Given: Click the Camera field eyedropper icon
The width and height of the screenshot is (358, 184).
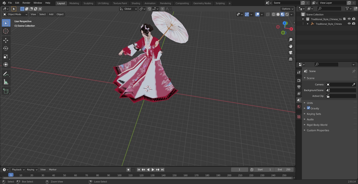Looking at the screenshot, I should pyautogui.click(x=354, y=85).
